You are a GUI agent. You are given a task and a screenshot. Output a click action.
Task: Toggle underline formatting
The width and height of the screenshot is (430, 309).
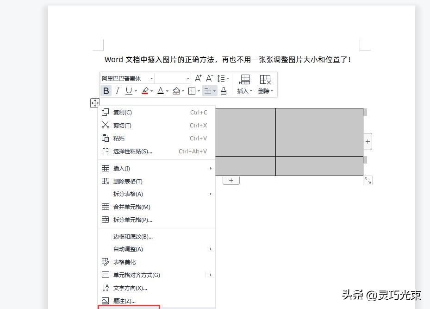(x=128, y=91)
